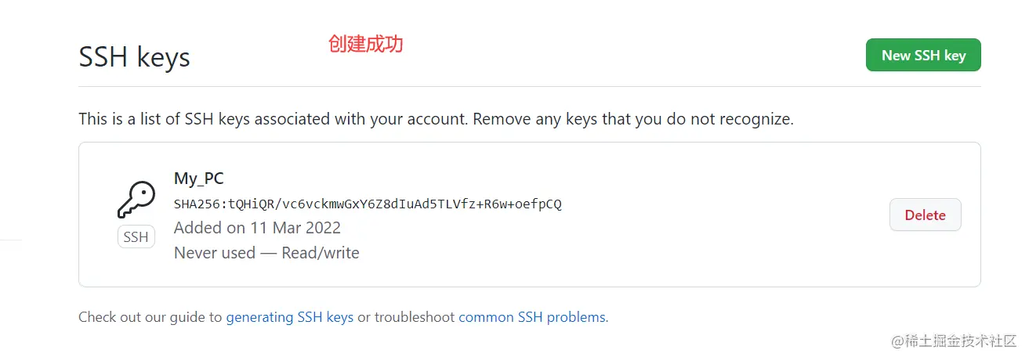This screenshot has width=1029, height=361.
Task: Click the SSH badge under key icon
Action: pos(136,237)
